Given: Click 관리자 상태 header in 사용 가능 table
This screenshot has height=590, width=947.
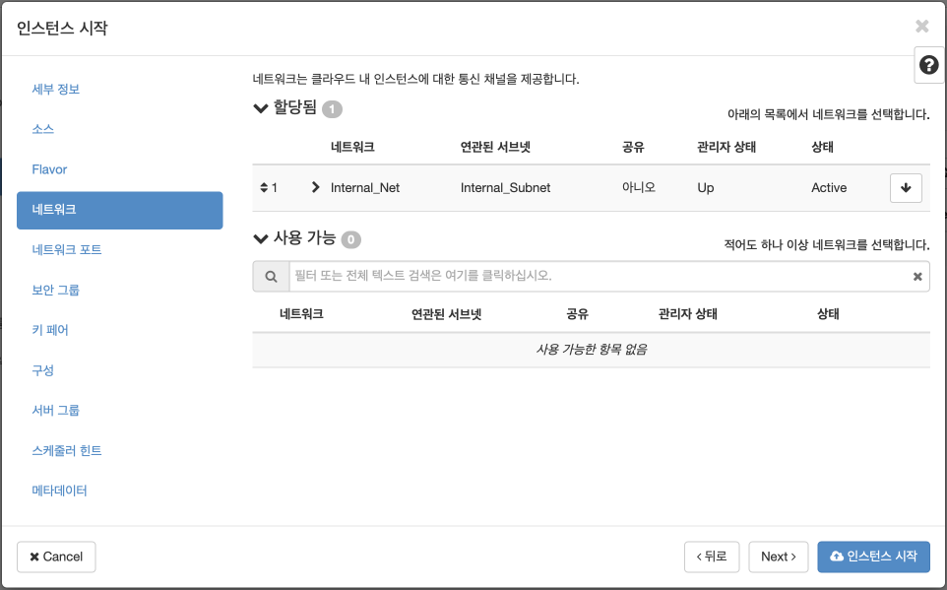Looking at the screenshot, I should [687, 314].
